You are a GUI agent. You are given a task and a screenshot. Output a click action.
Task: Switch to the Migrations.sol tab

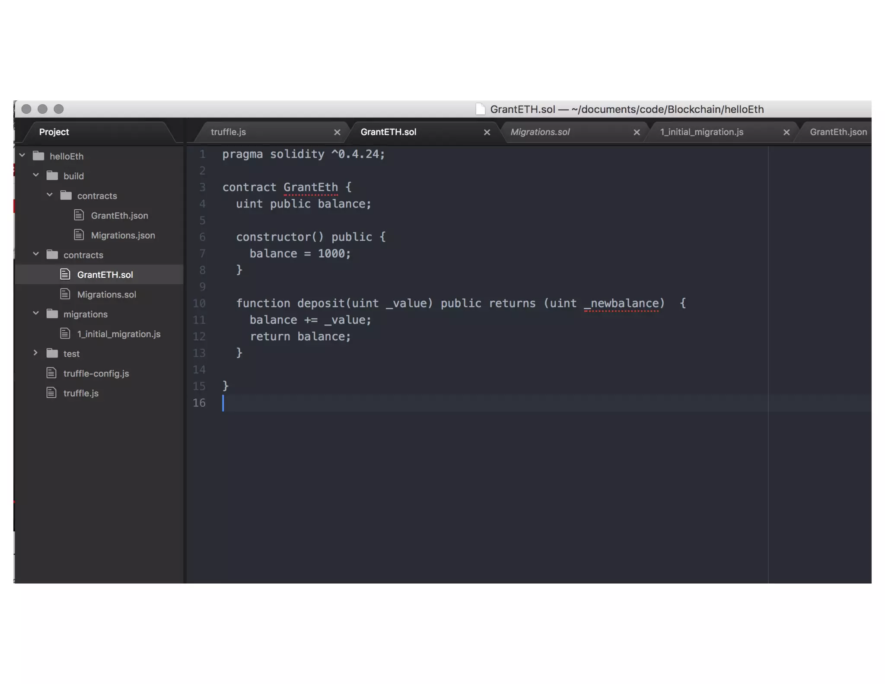pos(540,132)
